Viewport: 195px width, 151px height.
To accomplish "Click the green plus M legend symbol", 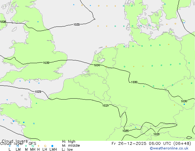I will click(26, 146).
